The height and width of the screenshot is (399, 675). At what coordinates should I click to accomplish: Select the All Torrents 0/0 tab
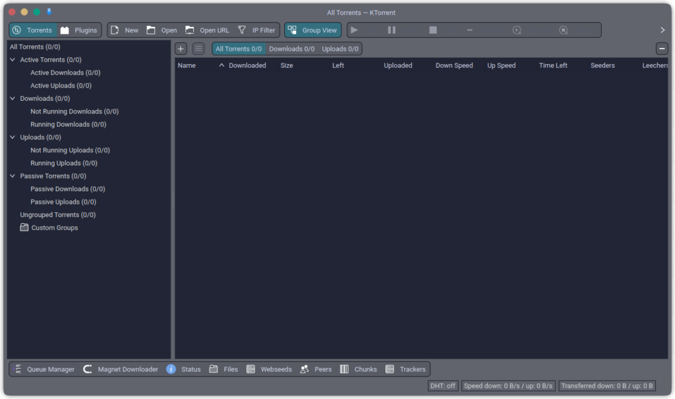tap(239, 49)
